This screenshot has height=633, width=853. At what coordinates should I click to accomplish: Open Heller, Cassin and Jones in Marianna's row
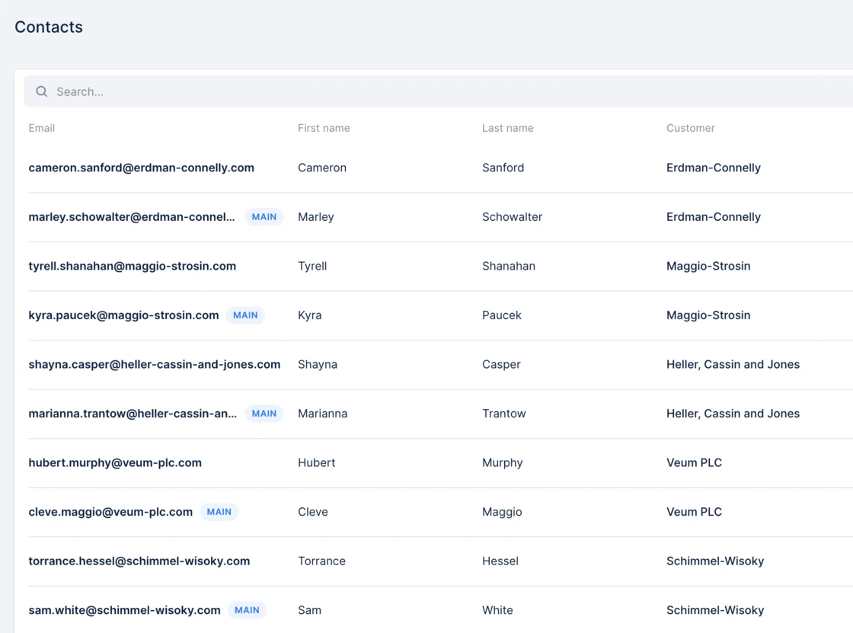[x=733, y=414]
